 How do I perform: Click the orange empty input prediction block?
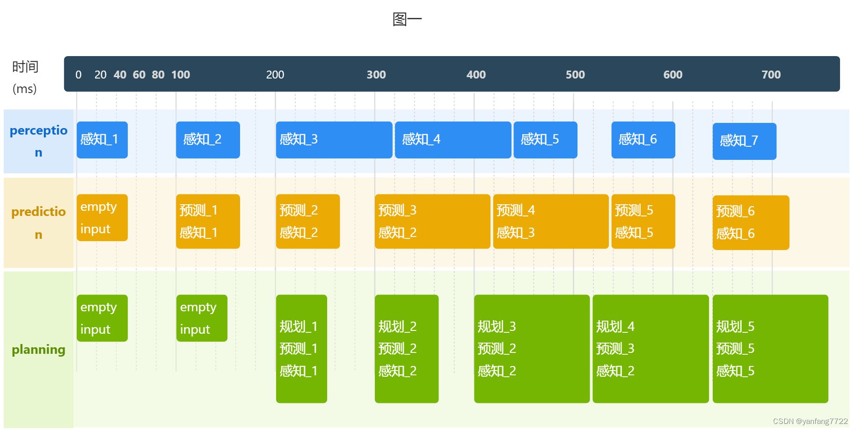pyautogui.click(x=102, y=218)
